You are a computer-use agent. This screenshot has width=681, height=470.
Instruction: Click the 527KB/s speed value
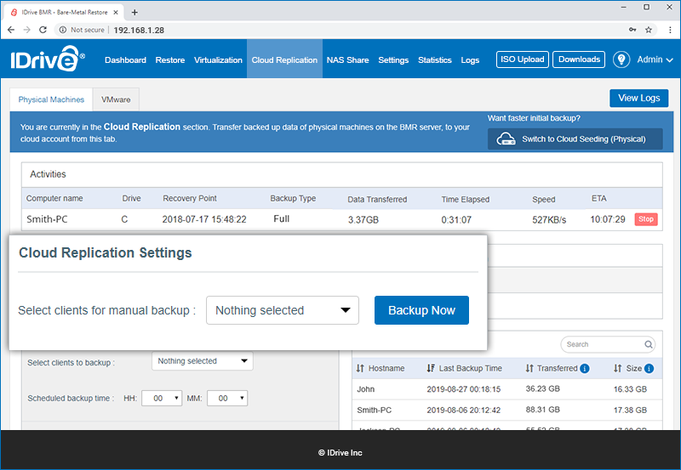click(549, 220)
